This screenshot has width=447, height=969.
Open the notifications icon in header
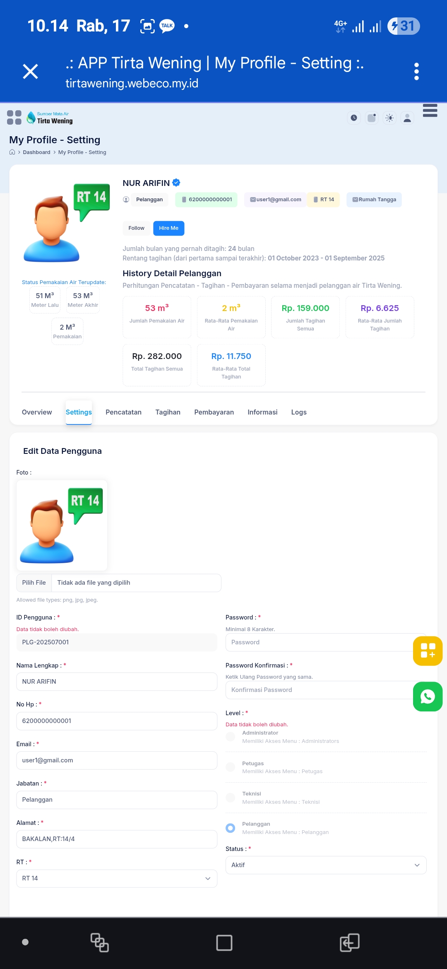pos(372,118)
